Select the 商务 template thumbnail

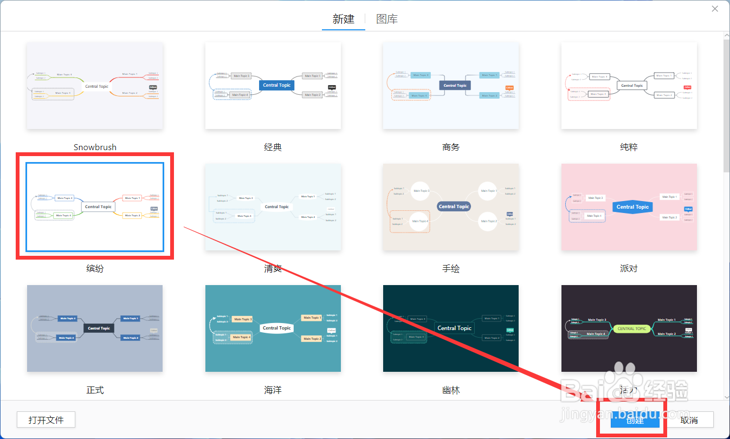tap(451, 86)
